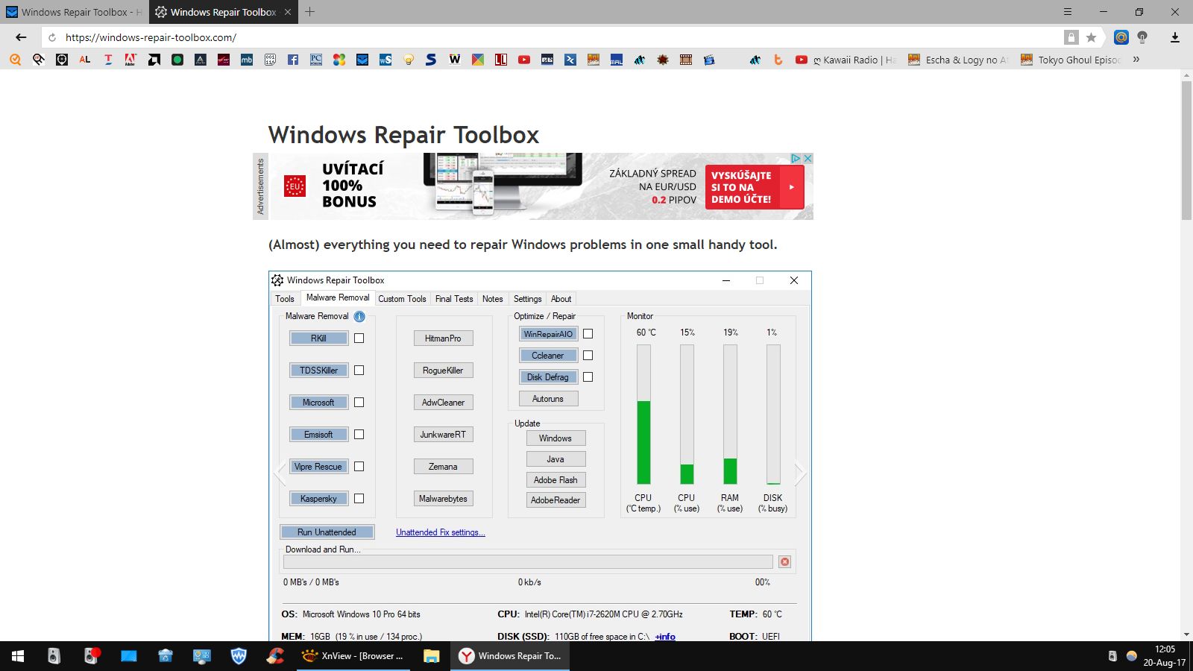Click the HitmanPro button
Image resolution: width=1193 pixels, height=671 pixels.
pos(443,338)
